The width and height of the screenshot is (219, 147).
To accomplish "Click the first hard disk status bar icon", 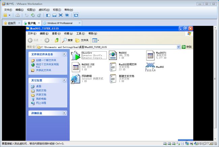I will (165, 144).
